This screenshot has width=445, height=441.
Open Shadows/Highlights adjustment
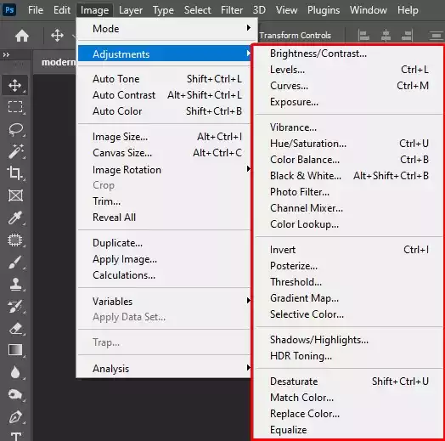[x=348, y=340]
